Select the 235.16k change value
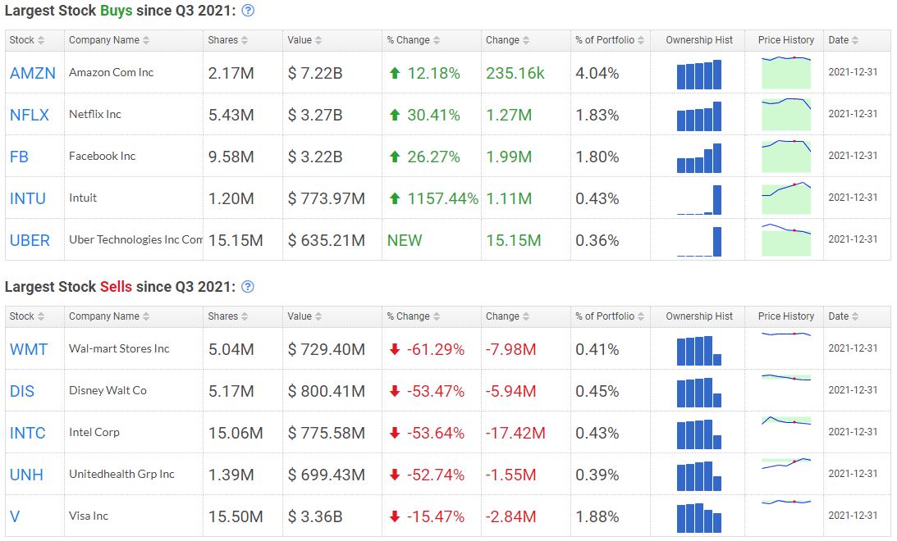897x541 pixels. tap(515, 73)
